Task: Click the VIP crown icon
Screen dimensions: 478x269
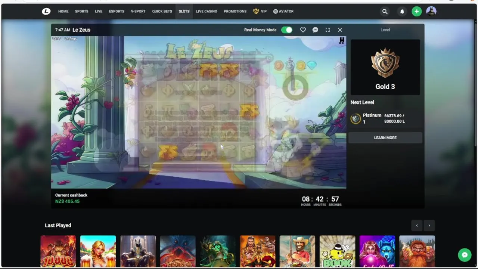Action: 256,11
